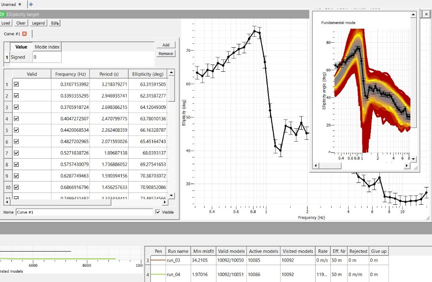Click the plus icon to add new tab
Image resolution: width=432 pixels, height=282 pixels.
(x=31, y=4)
